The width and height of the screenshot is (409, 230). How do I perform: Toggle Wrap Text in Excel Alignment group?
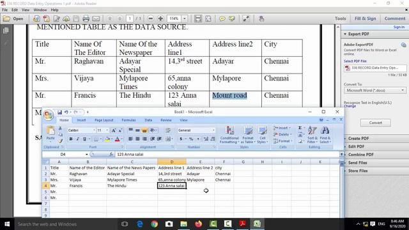tap(168, 130)
